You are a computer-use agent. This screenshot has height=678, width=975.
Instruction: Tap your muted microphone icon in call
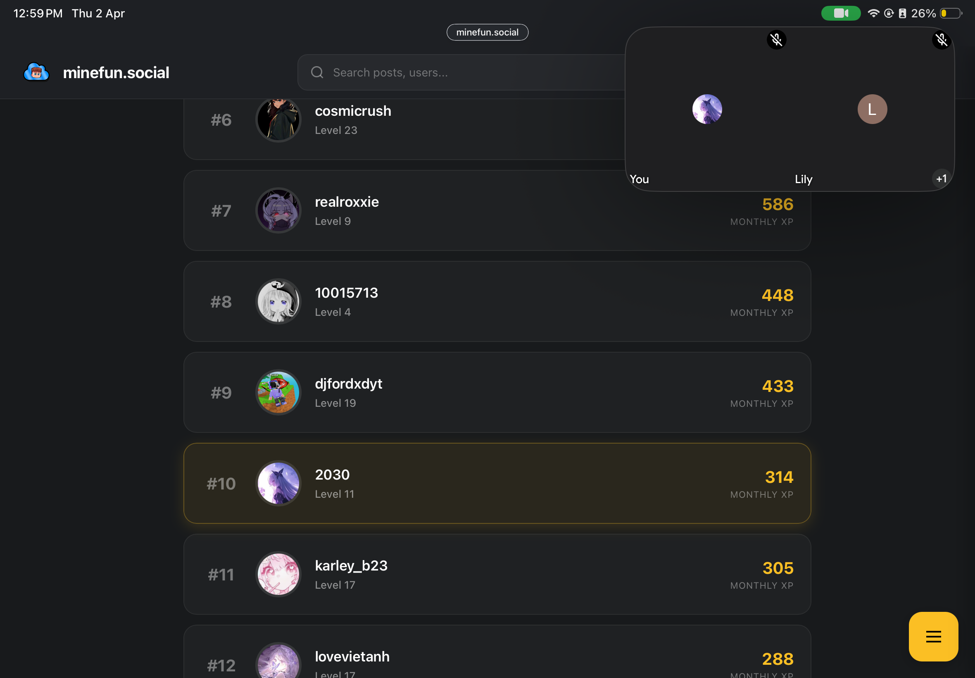click(776, 40)
